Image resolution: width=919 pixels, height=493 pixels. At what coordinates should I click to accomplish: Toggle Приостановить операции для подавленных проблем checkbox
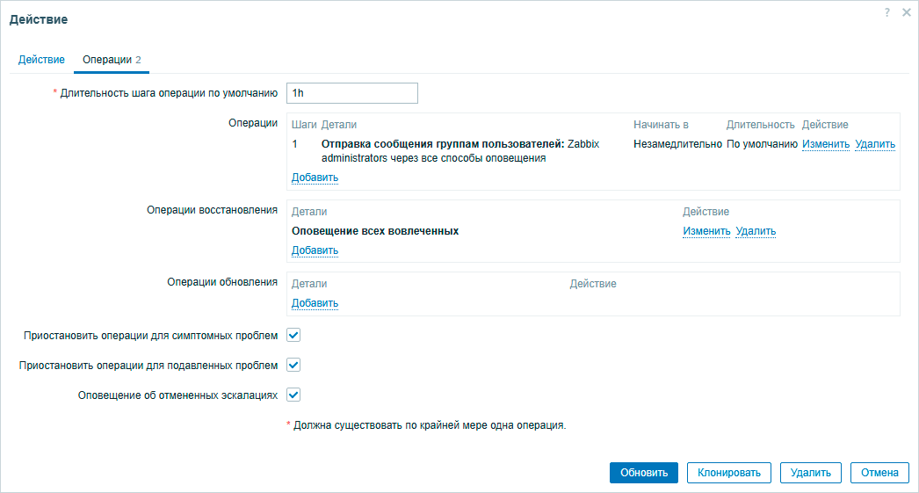[x=294, y=365]
